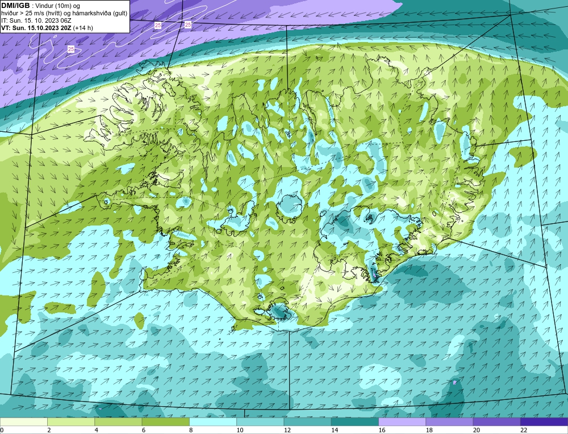Screen dimensions: 568x434
Task: Click the legend scale value "14"
Action: 335,430
